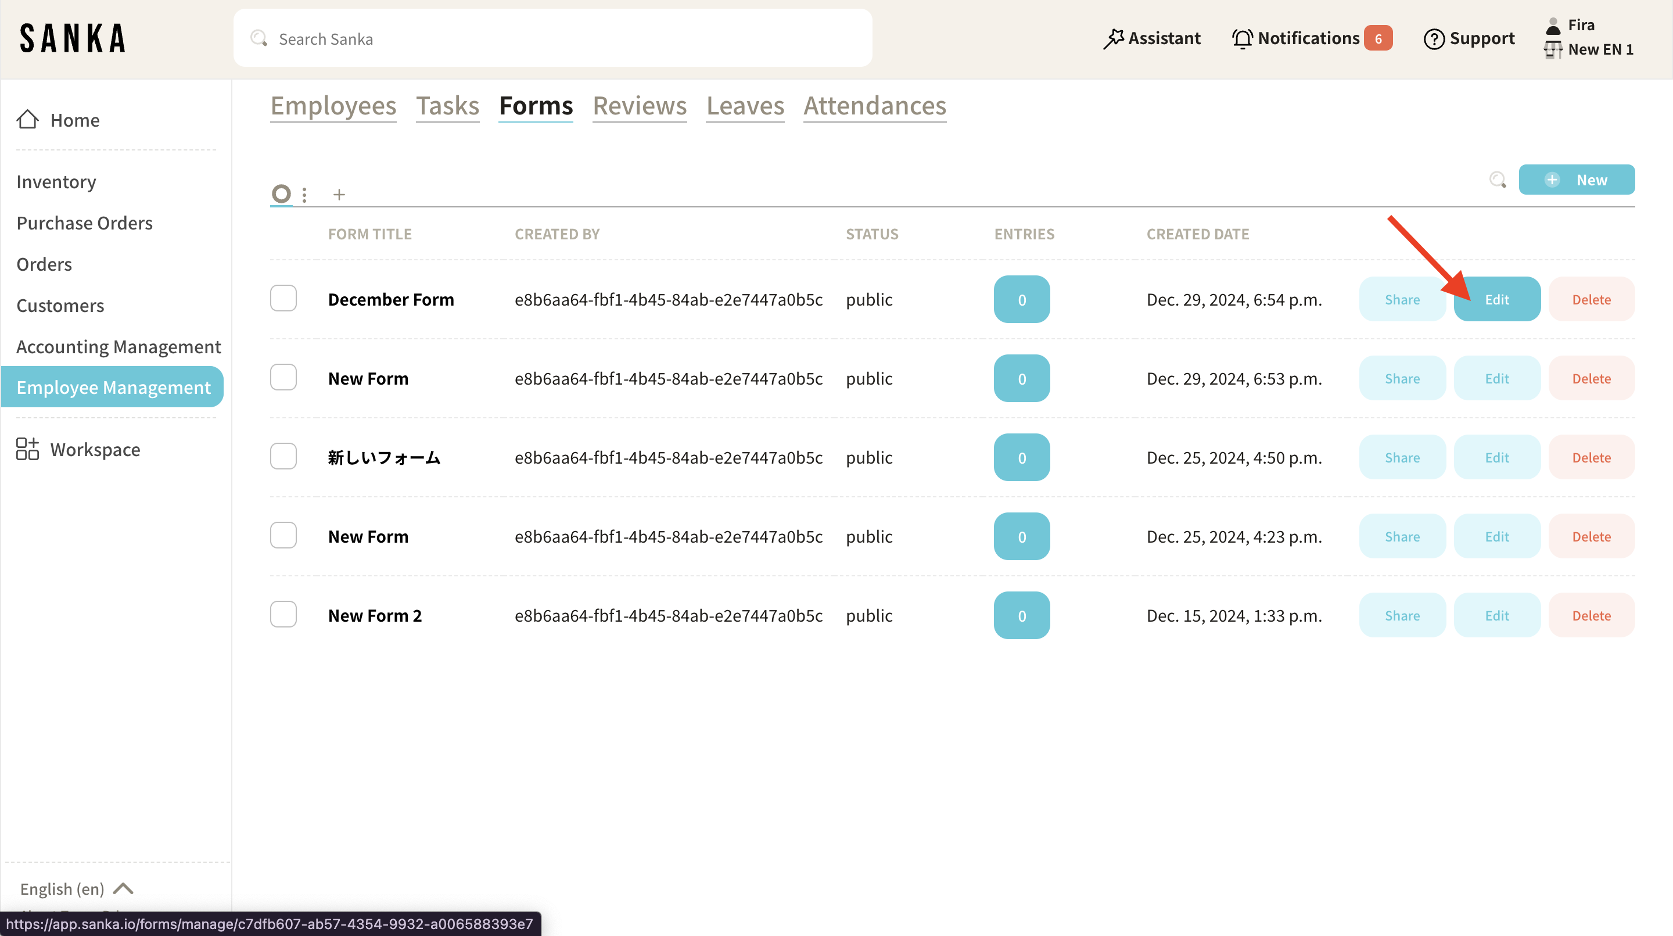Share the New Form created Dec. 29

(1402, 379)
